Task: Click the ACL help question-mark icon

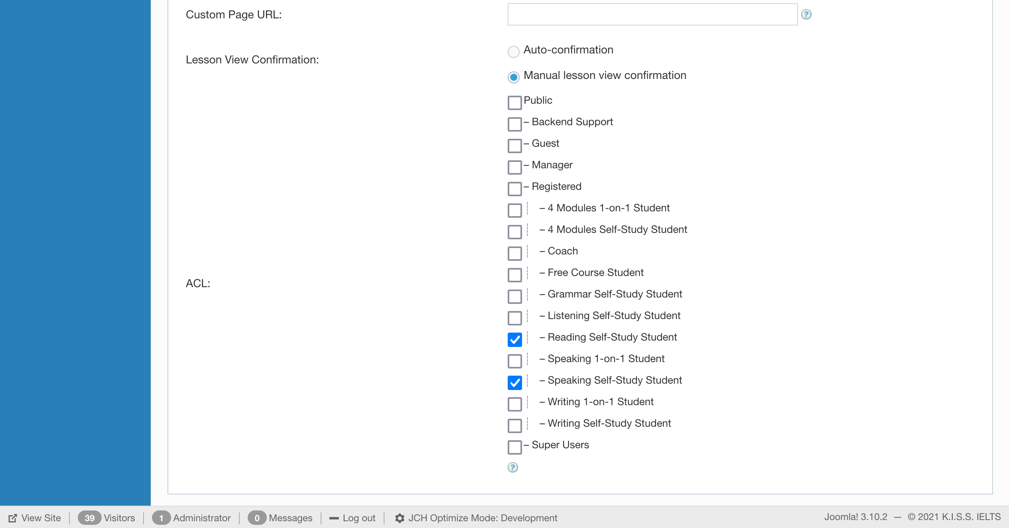Action: tap(512, 467)
